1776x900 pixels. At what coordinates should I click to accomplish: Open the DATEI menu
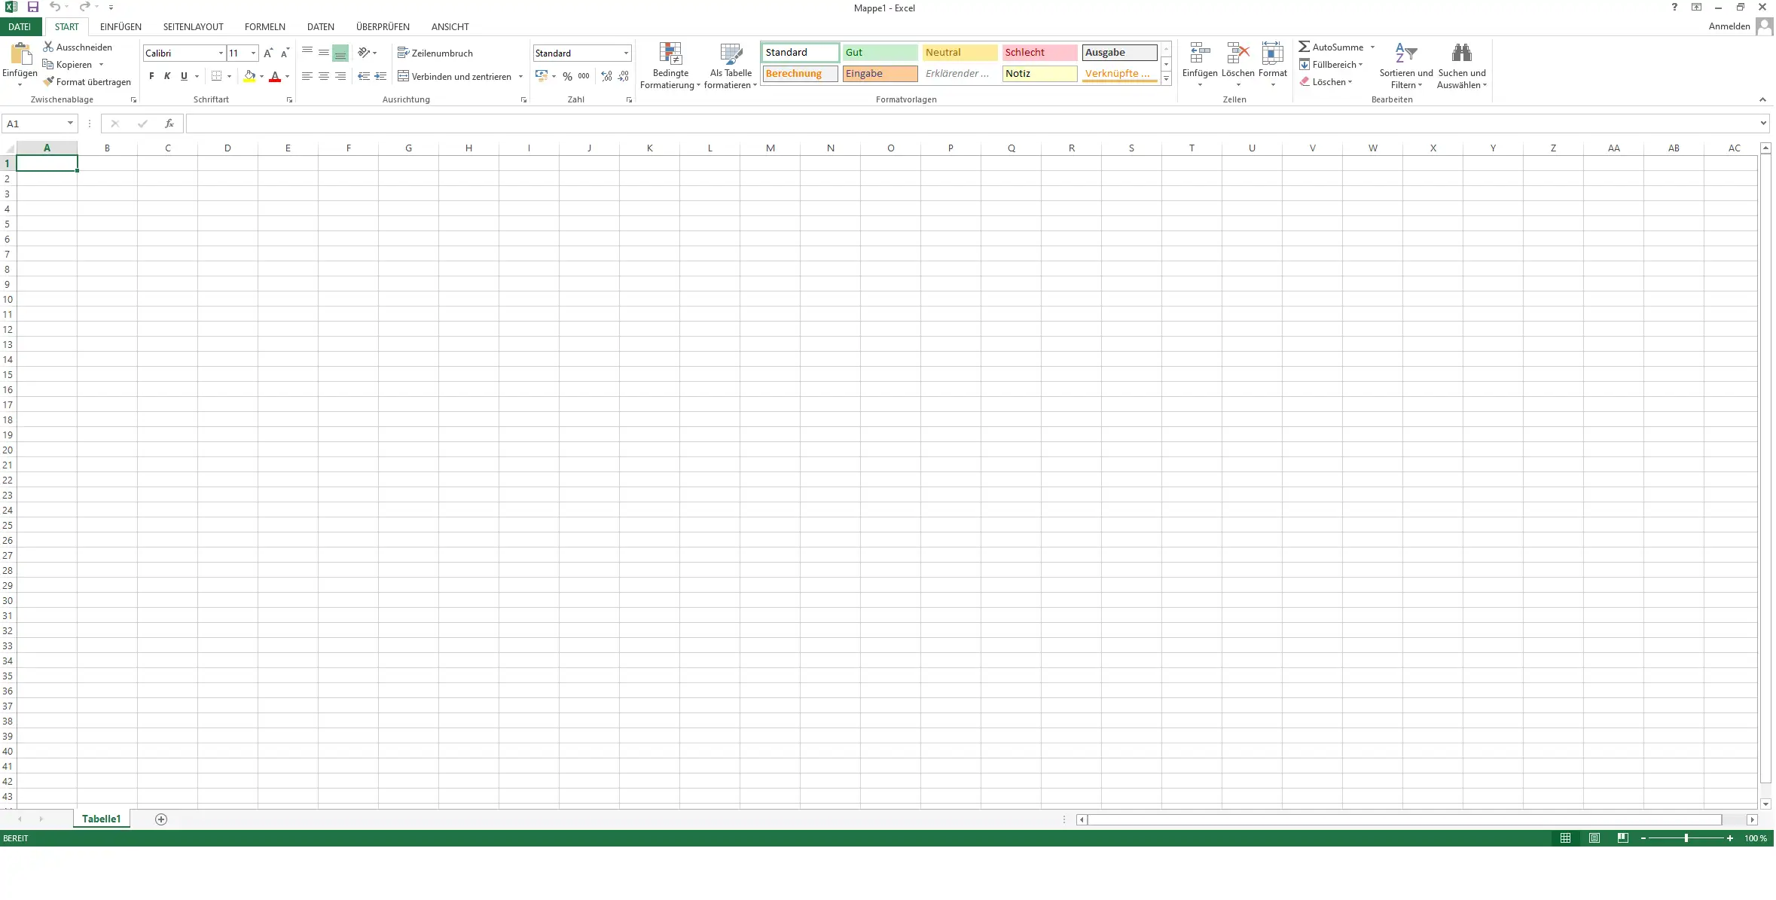[x=20, y=26]
